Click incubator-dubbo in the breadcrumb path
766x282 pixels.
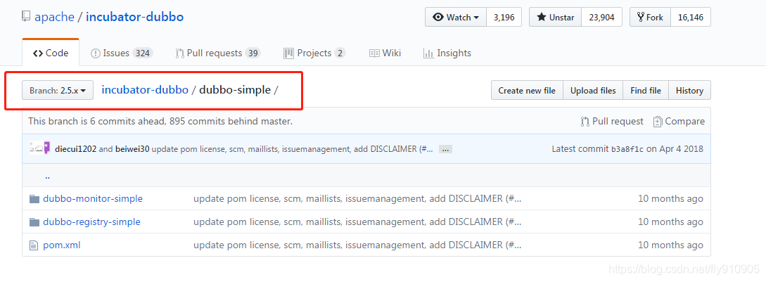[145, 90]
